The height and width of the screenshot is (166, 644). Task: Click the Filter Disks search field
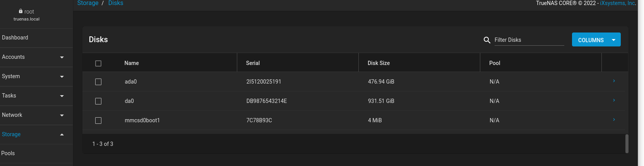coord(529,40)
